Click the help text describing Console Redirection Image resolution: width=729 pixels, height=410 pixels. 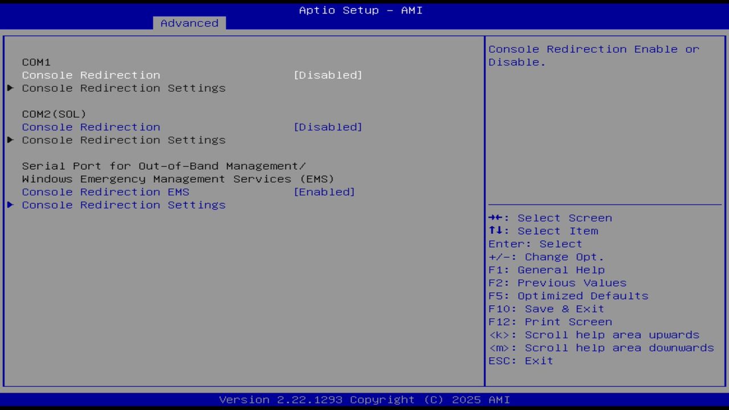pyautogui.click(x=592, y=55)
